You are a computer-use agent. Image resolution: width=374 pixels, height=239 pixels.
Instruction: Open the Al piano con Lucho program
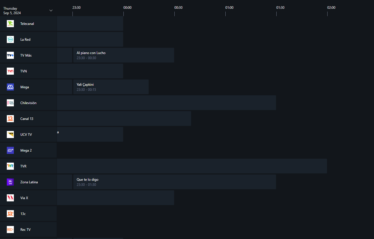pos(123,55)
